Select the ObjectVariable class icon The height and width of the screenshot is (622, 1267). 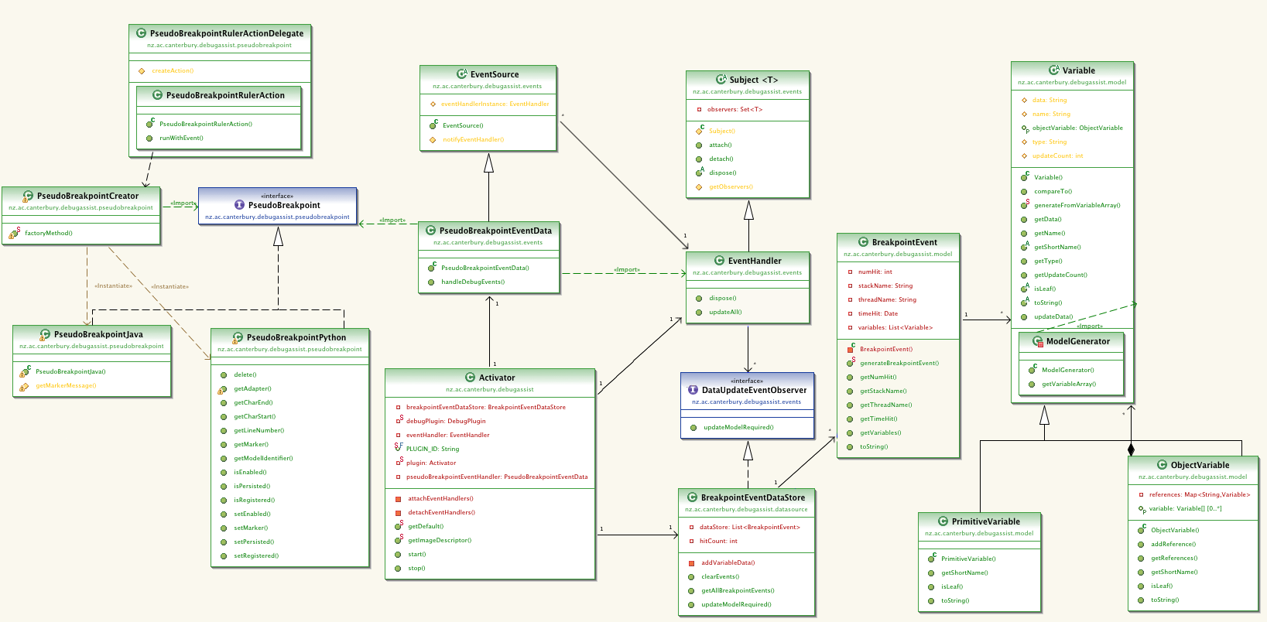(x=1162, y=465)
